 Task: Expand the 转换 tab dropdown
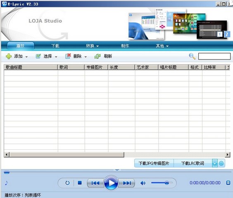97,46
